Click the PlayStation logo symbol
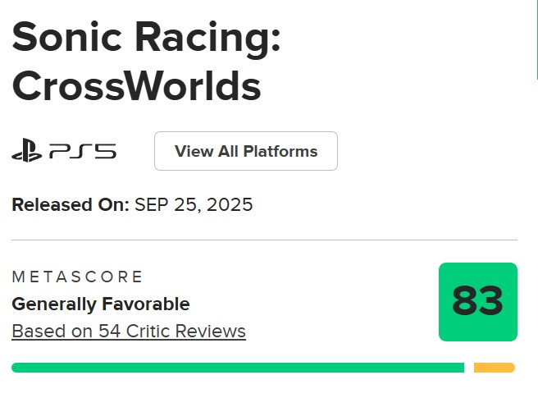This screenshot has height=398, width=538. click(27, 150)
